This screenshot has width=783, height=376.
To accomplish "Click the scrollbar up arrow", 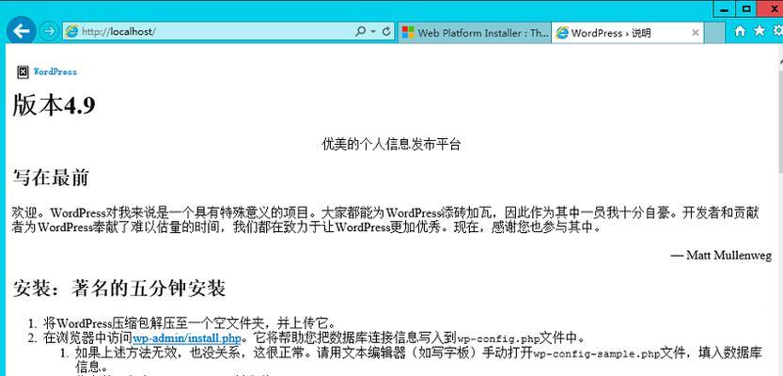I will 780,59.
